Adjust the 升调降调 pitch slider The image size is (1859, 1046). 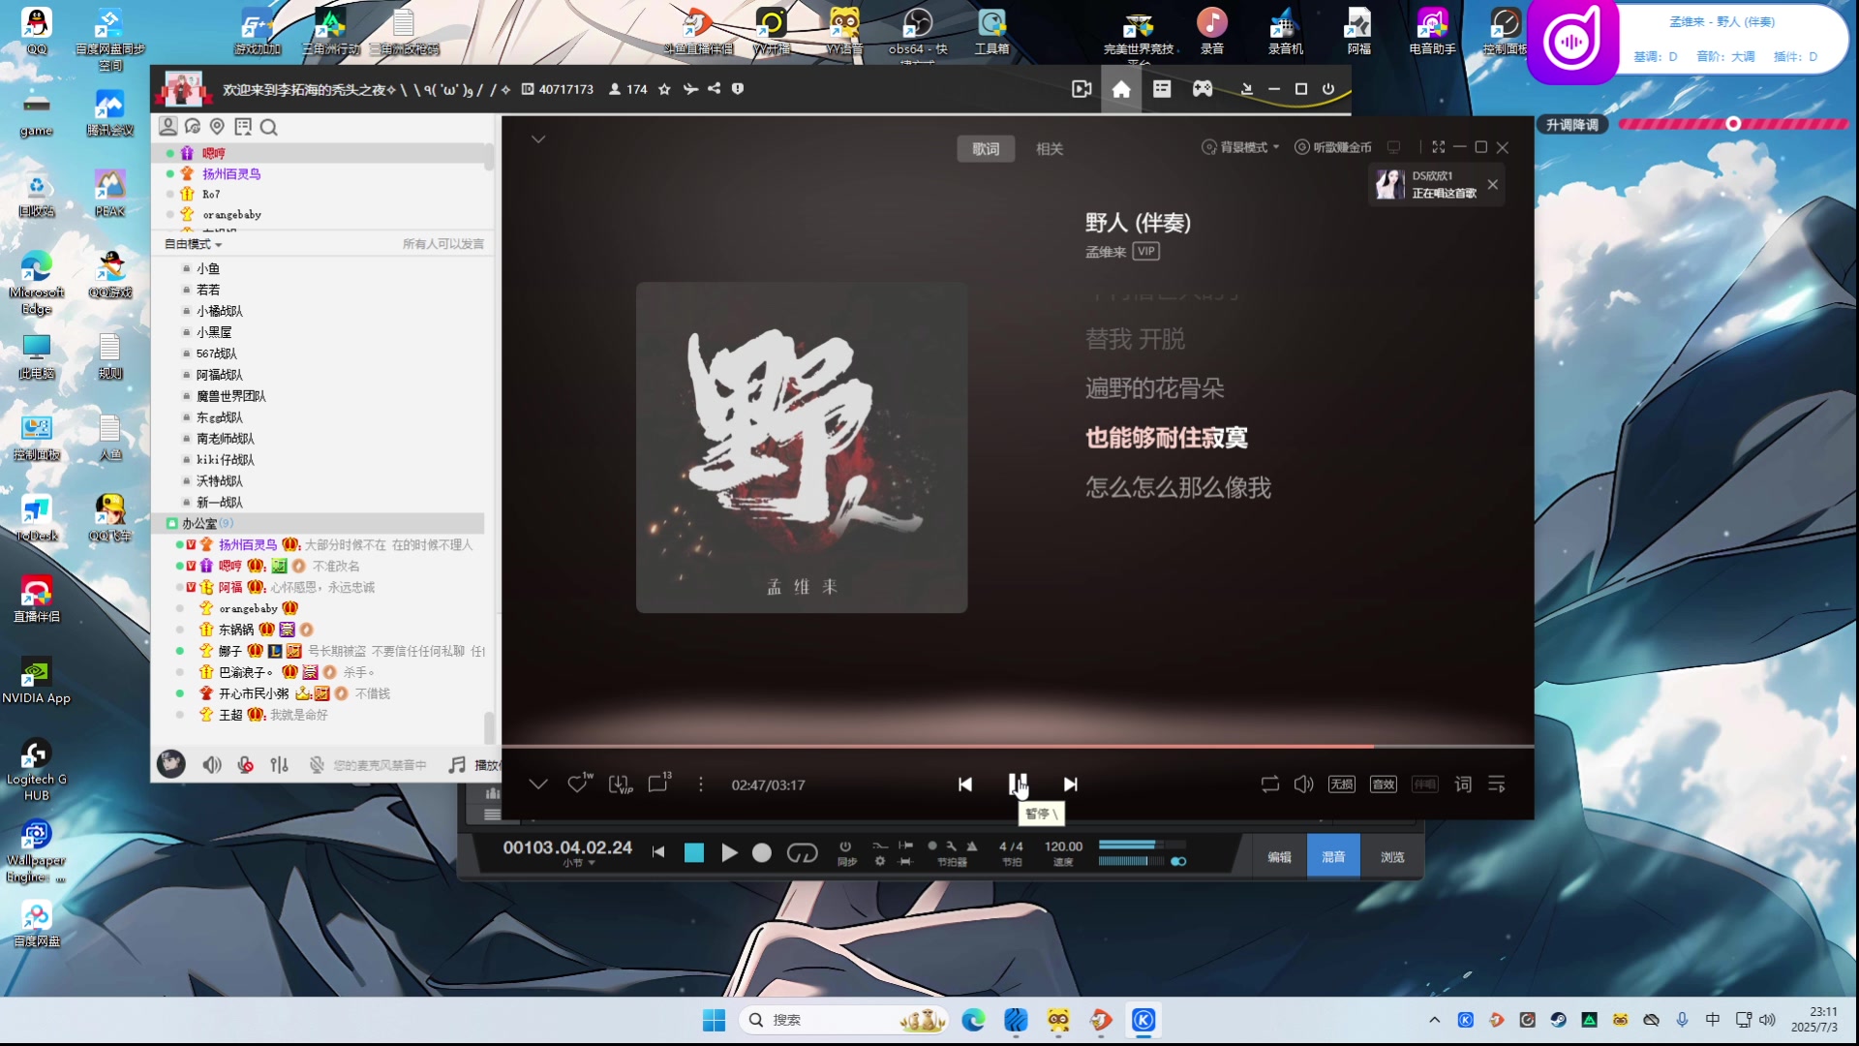tap(1733, 124)
